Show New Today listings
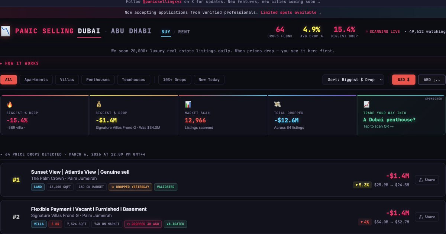 click(209, 80)
